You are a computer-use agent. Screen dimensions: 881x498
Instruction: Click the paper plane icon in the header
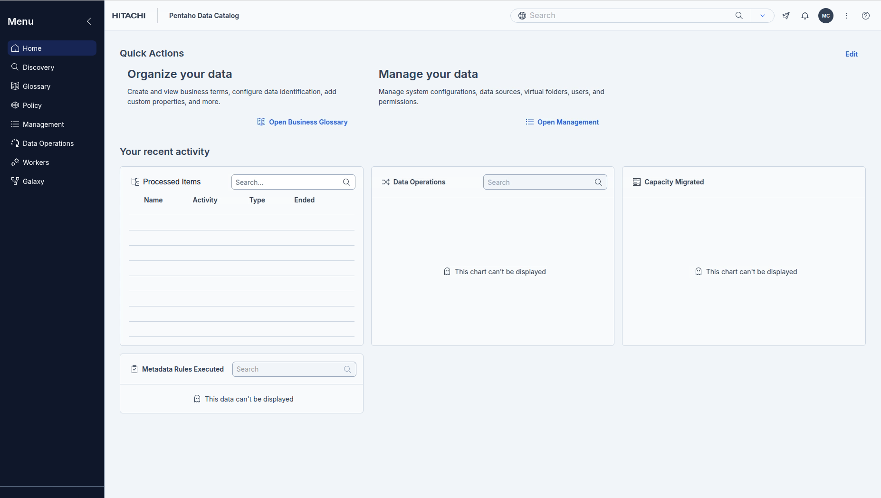tap(786, 16)
